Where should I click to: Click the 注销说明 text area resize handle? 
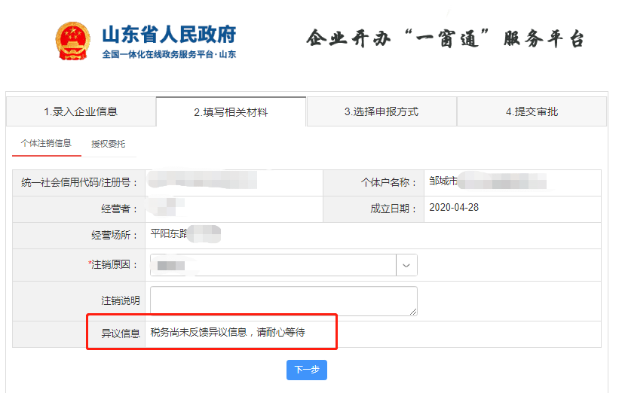[413, 312]
